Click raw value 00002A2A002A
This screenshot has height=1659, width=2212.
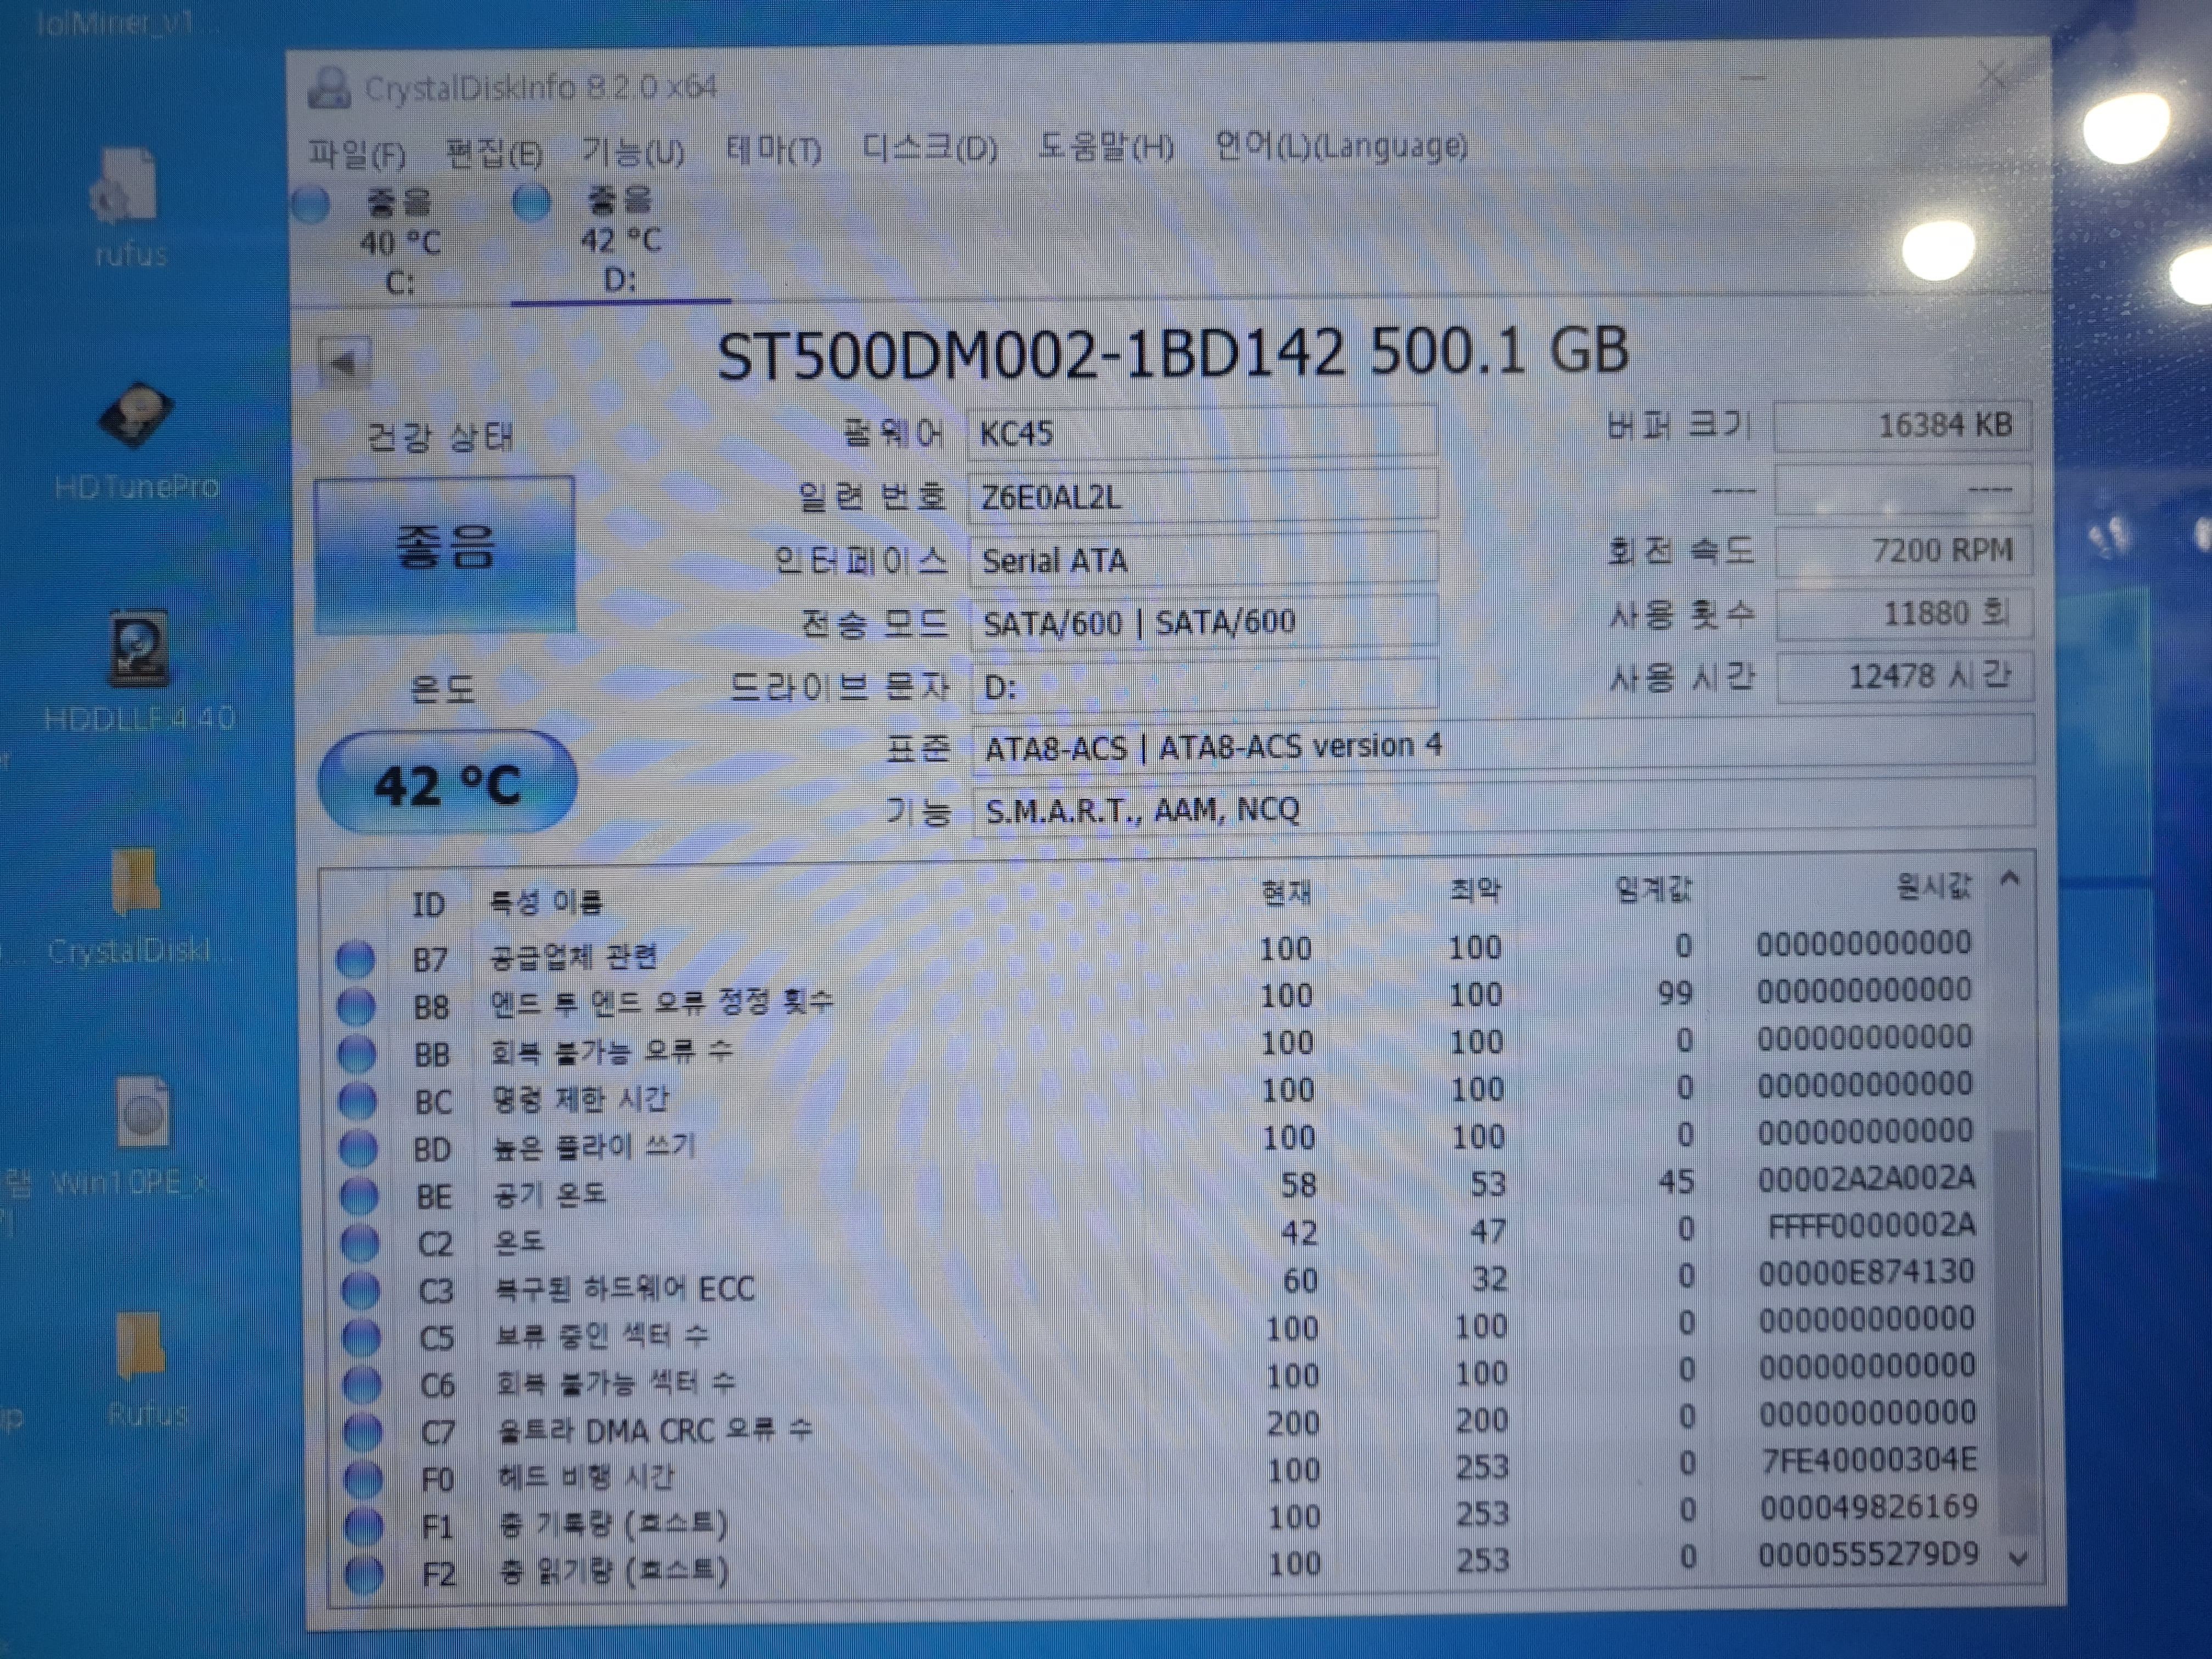point(1866,1179)
